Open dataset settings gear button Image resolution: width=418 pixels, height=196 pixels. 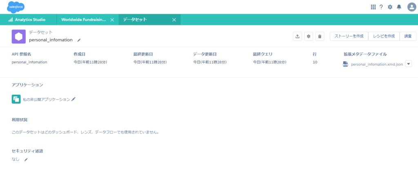coord(309,36)
